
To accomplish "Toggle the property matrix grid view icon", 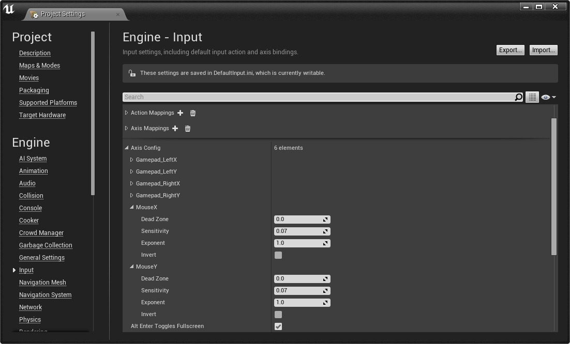I will (532, 97).
